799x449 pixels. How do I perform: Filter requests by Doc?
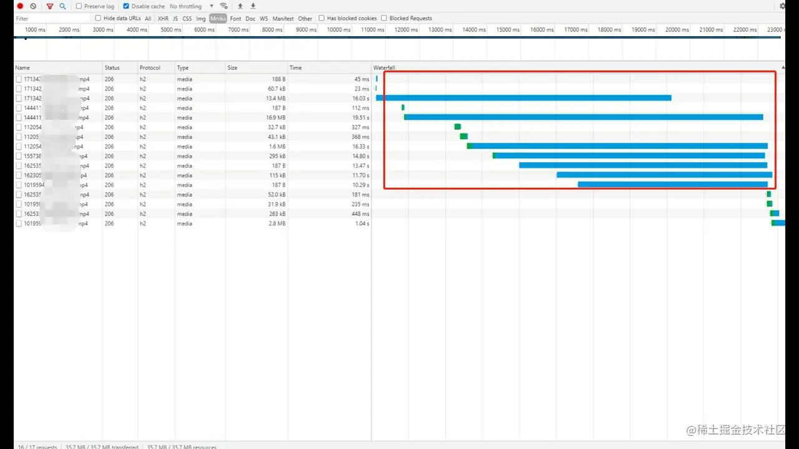pyautogui.click(x=250, y=19)
